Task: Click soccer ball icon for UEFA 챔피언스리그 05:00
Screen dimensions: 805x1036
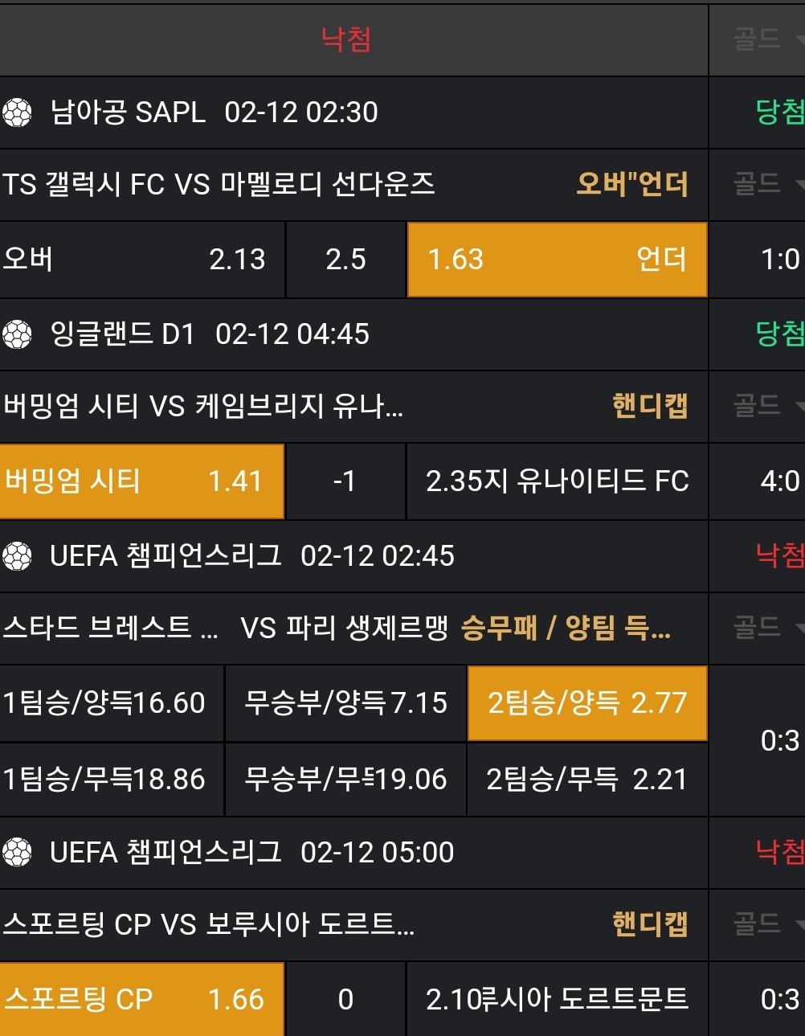Action: click(17, 853)
